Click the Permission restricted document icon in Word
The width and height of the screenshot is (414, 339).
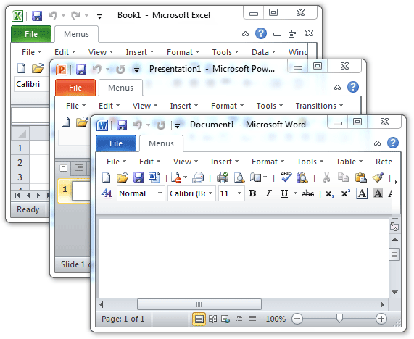click(176, 177)
